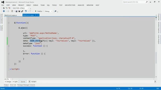Undo the last edit with Undo icon
Screen dimensions: 161x90
tap(26, 11)
